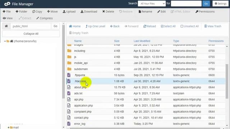Click the public_html path input field

(31, 26)
